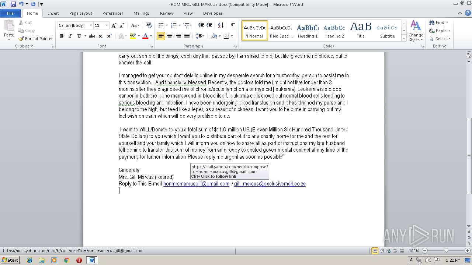Click the vertical scrollbar thumb

[x=469, y=156]
